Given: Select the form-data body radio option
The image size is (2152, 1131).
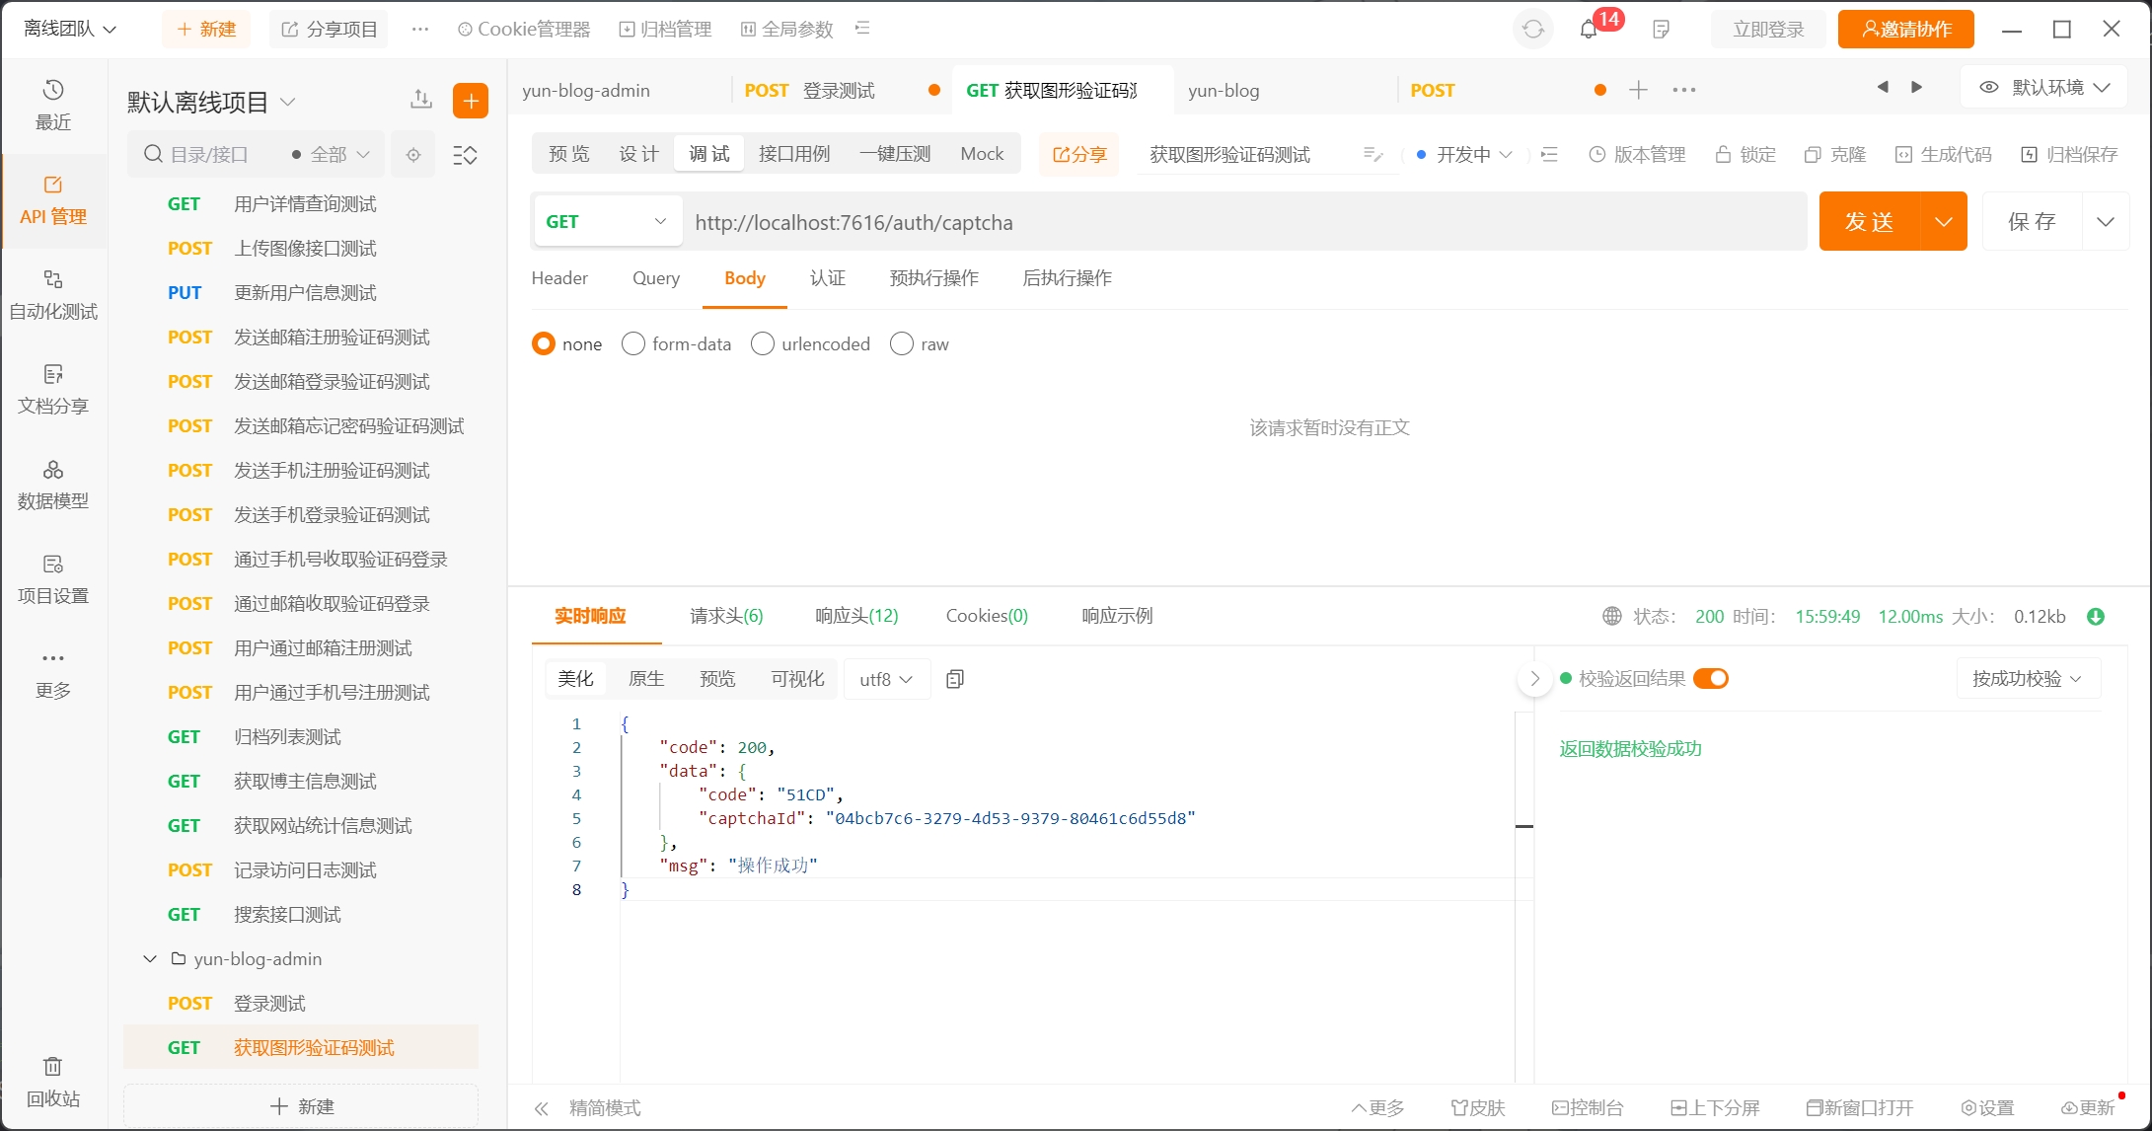Looking at the screenshot, I should pyautogui.click(x=633, y=343).
